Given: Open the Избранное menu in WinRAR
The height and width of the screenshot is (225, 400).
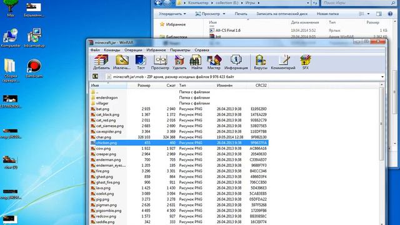Looking at the screenshot, I should click(x=156, y=50).
